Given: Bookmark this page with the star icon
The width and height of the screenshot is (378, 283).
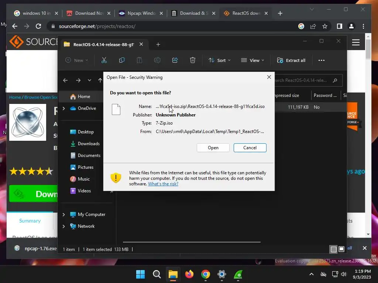Looking at the screenshot, I should [325, 26].
